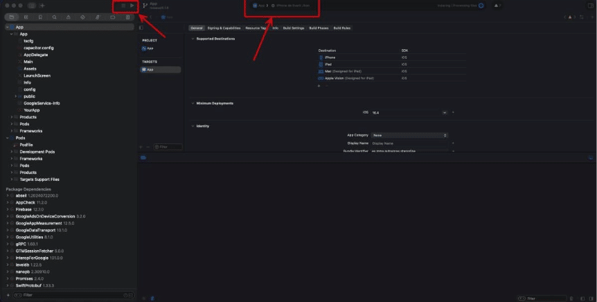Open the Build Rules tab
This screenshot has width=597, height=302.
342,28
